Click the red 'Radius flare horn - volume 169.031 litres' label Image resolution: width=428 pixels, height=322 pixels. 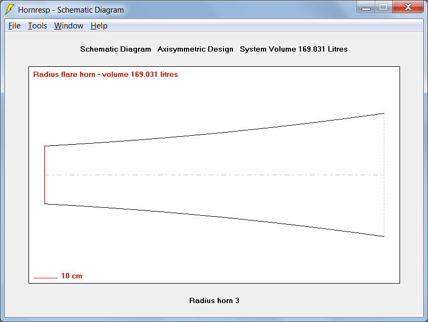tap(105, 74)
